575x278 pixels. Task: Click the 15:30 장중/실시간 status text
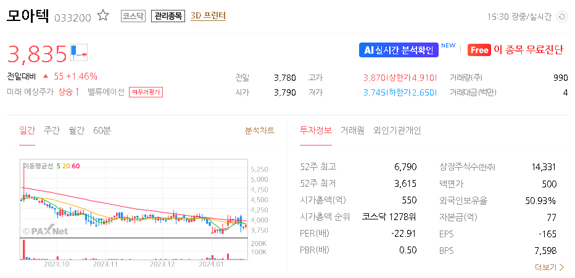pos(519,17)
